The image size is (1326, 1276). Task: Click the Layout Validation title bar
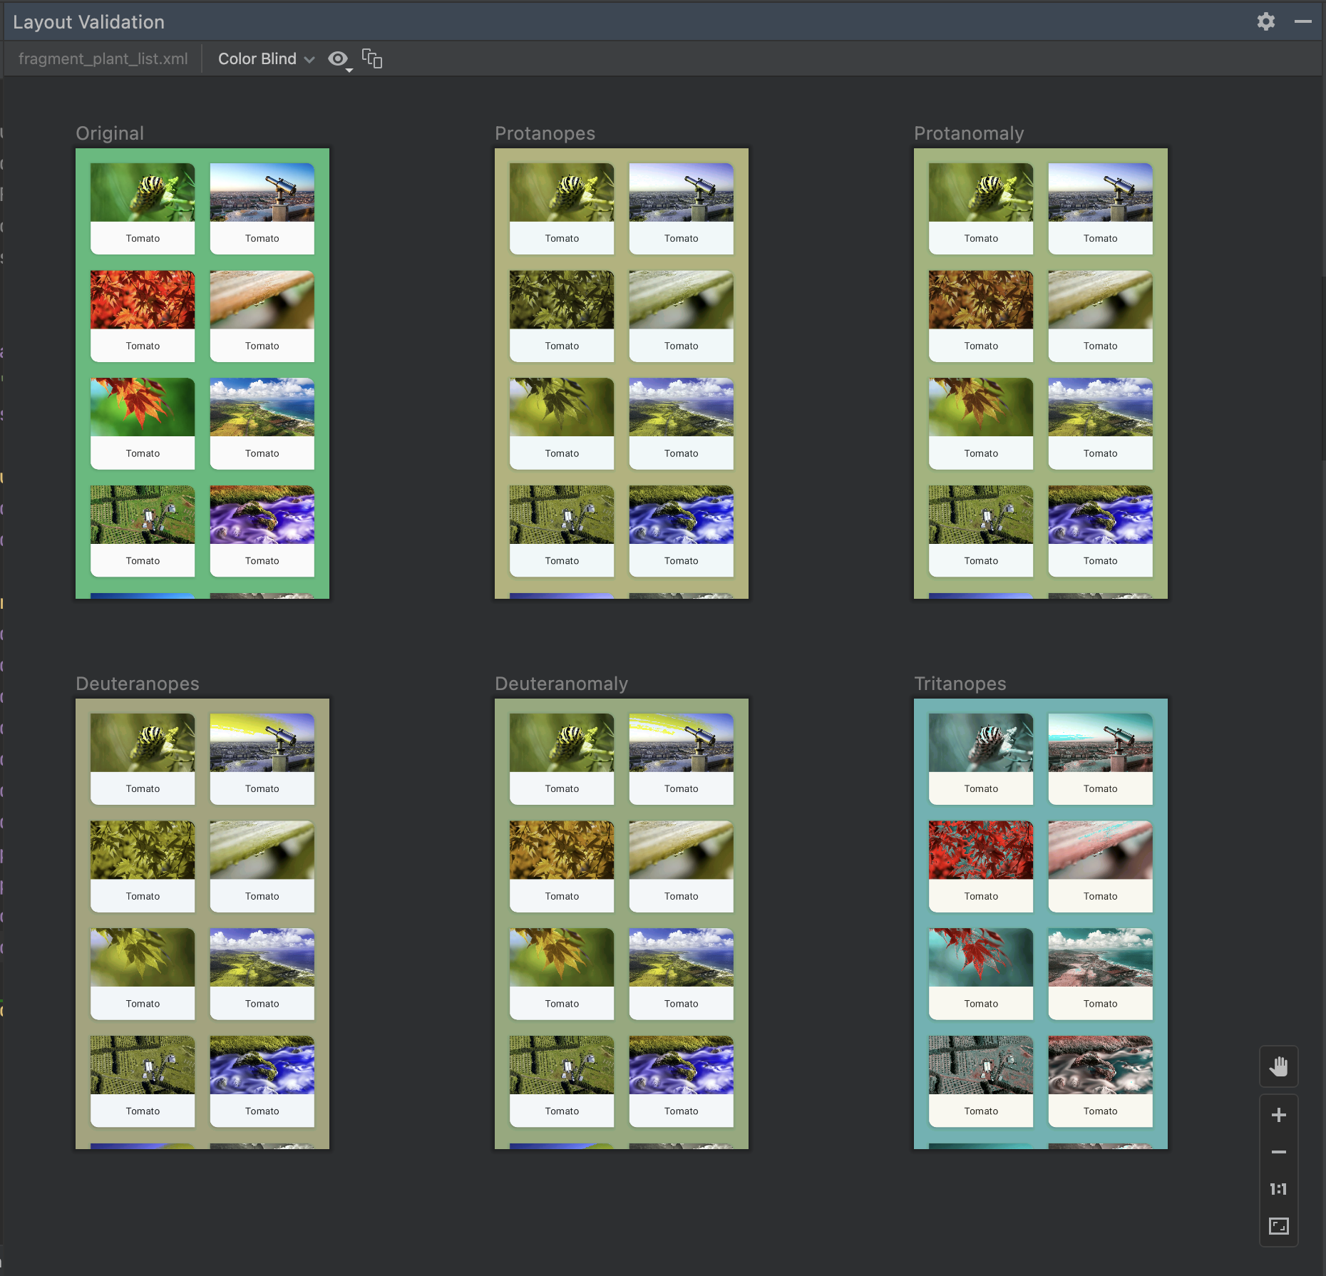tap(88, 21)
